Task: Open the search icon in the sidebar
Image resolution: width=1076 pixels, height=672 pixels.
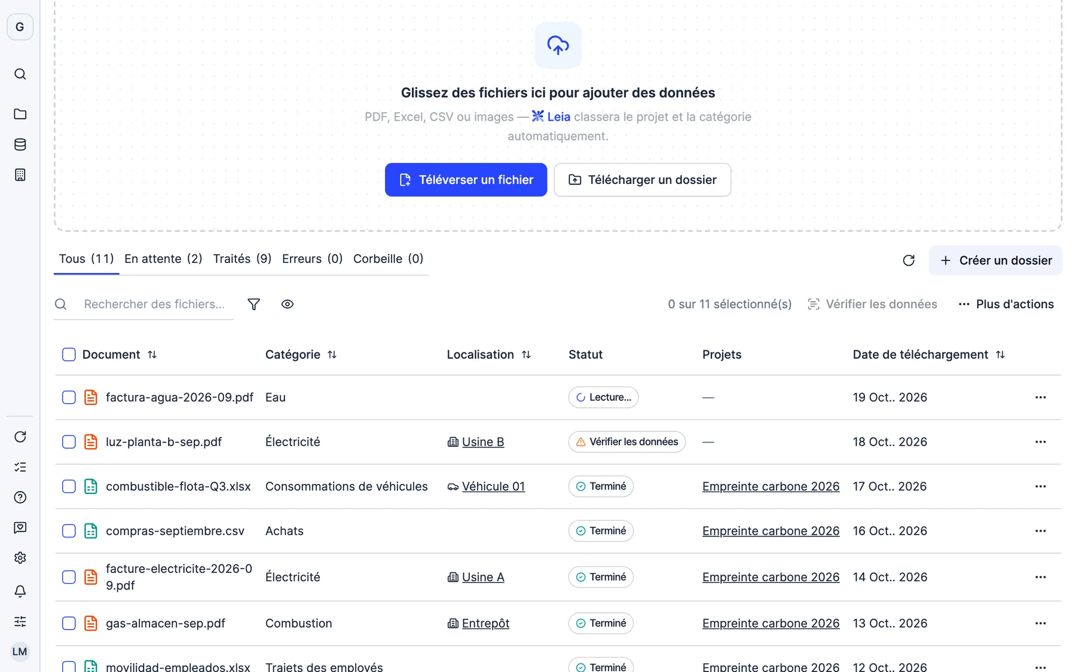Action: click(x=20, y=74)
